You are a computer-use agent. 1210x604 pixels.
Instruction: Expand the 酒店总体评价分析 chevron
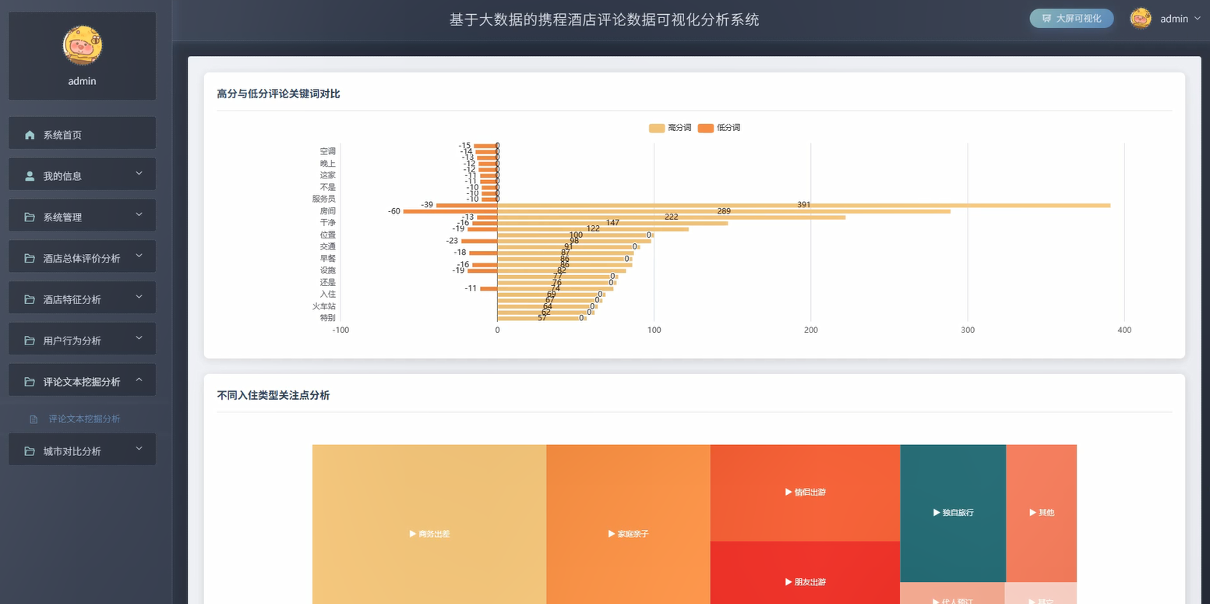click(139, 256)
